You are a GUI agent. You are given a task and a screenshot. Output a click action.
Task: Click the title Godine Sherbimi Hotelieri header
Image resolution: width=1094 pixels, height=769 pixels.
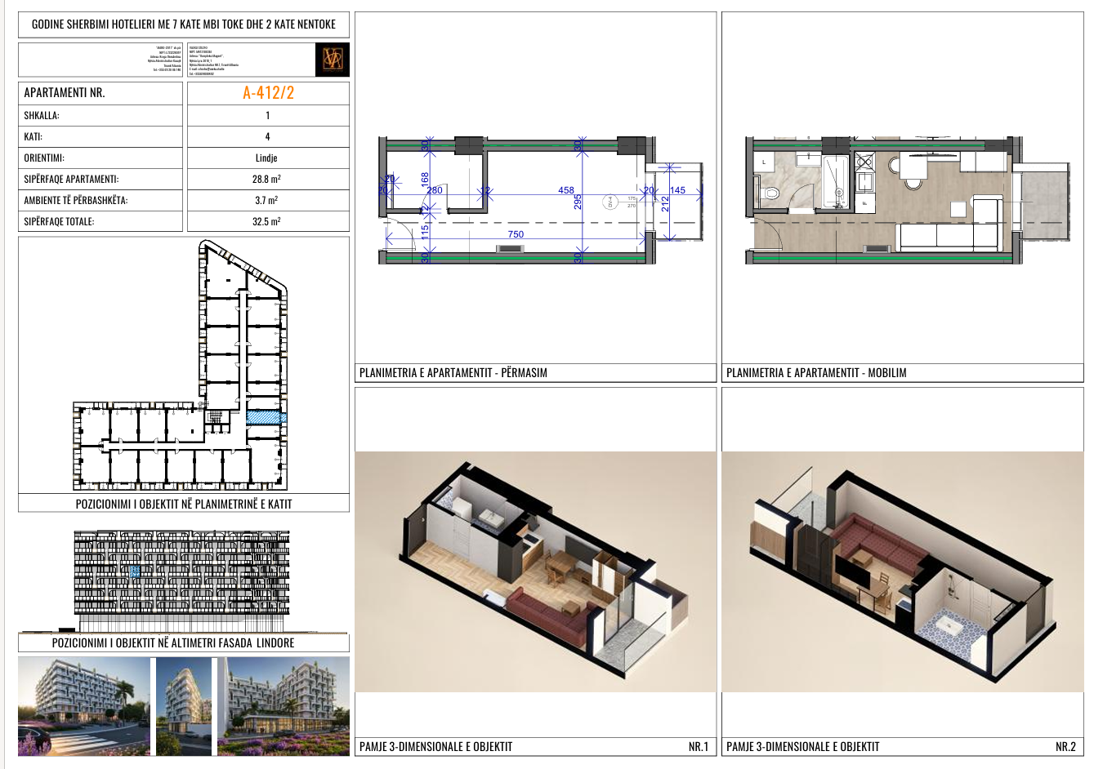184,24
